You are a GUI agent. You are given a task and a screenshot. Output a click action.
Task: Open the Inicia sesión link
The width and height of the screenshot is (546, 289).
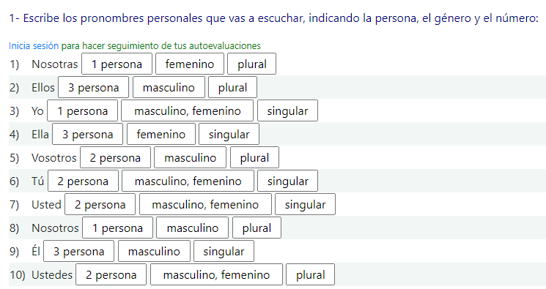click(x=34, y=46)
